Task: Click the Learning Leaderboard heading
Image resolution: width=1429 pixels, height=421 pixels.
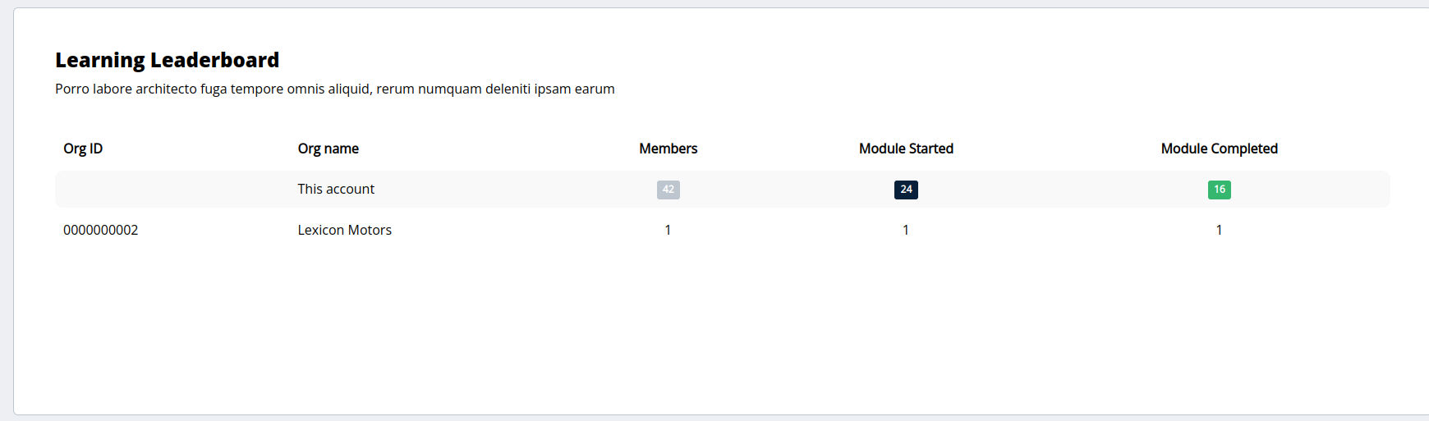Action: coord(167,60)
